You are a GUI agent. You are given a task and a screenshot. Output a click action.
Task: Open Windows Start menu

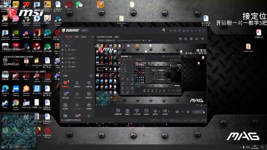(3, 147)
